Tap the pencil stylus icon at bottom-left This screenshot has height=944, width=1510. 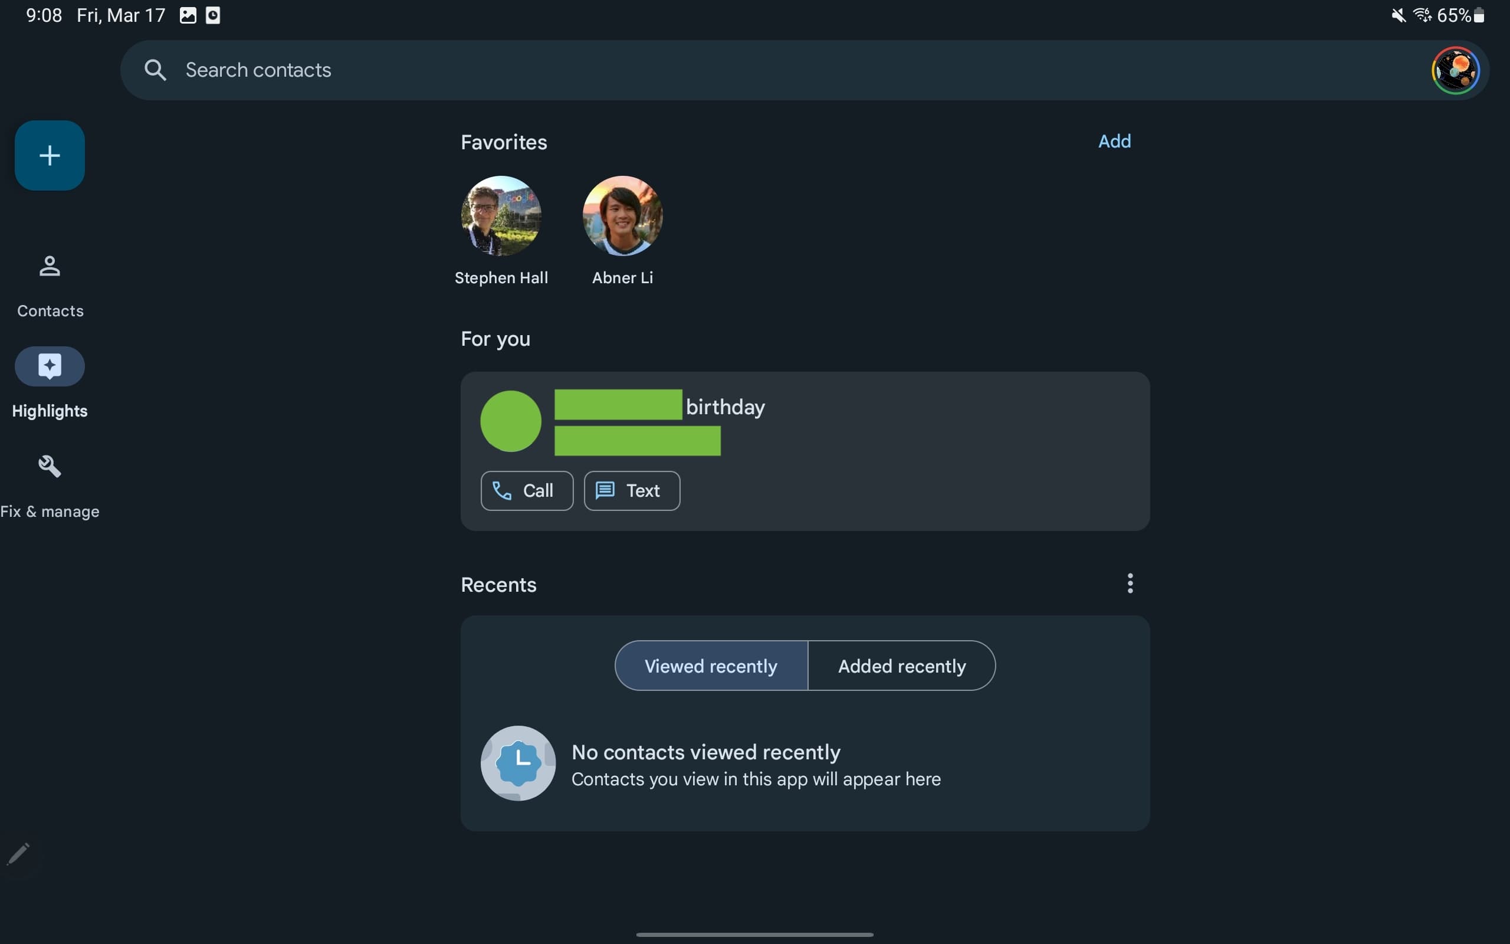(x=18, y=854)
